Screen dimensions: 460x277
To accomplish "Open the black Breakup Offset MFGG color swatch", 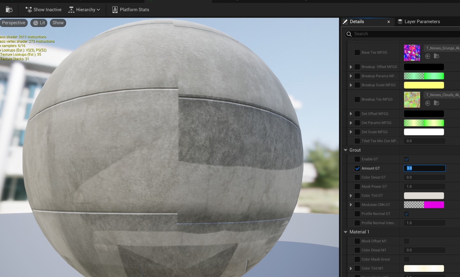I will click(424, 67).
